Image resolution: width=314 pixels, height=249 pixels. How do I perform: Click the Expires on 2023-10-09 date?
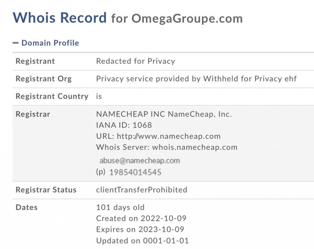point(140,229)
